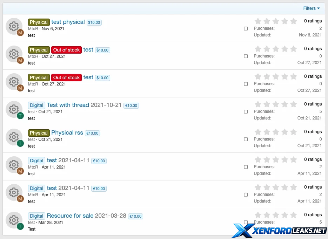
Task: Open the 'test physical' resource link
Action: coord(68,22)
